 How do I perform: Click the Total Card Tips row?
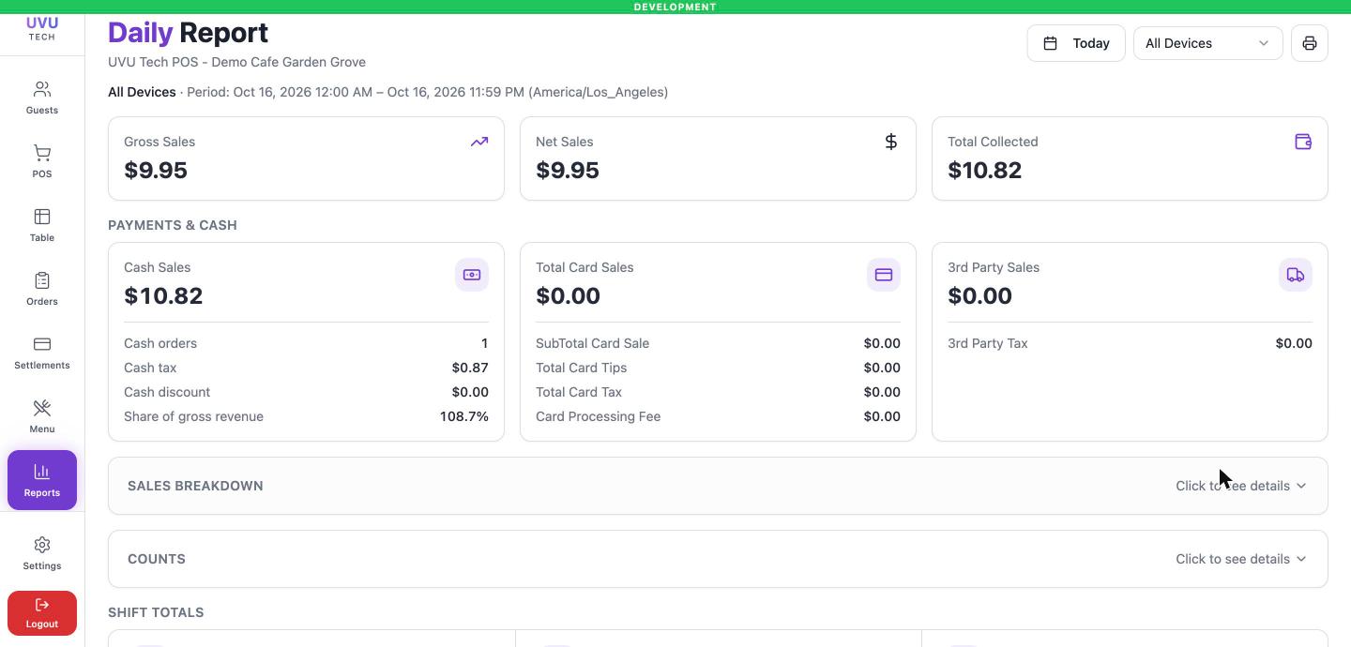coord(718,368)
